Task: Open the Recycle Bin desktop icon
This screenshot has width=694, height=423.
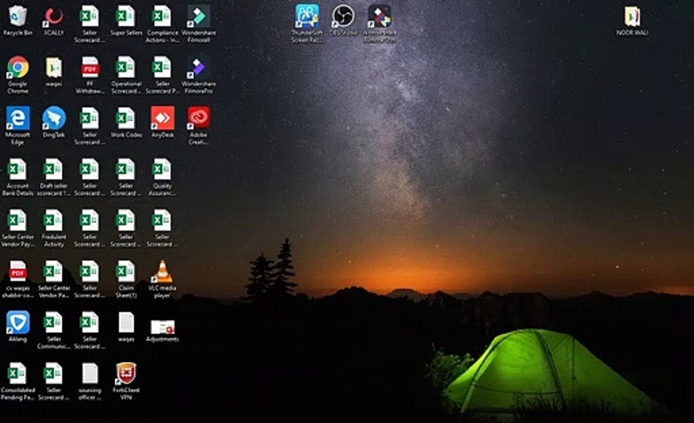Action: (x=18, y=17)
